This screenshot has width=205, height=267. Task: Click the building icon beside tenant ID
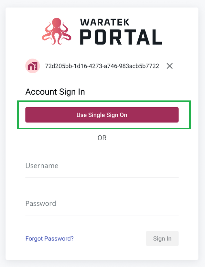click(x=32, y=66)
